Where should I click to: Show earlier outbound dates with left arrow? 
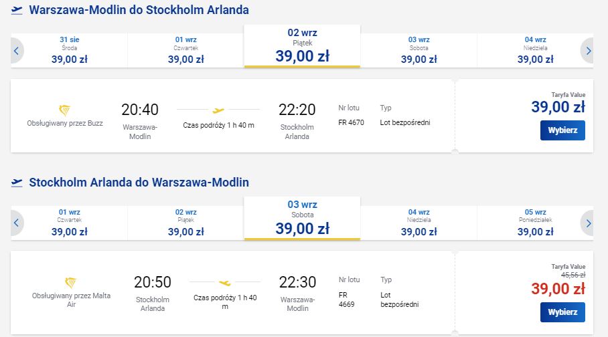[x=17, y=50]
